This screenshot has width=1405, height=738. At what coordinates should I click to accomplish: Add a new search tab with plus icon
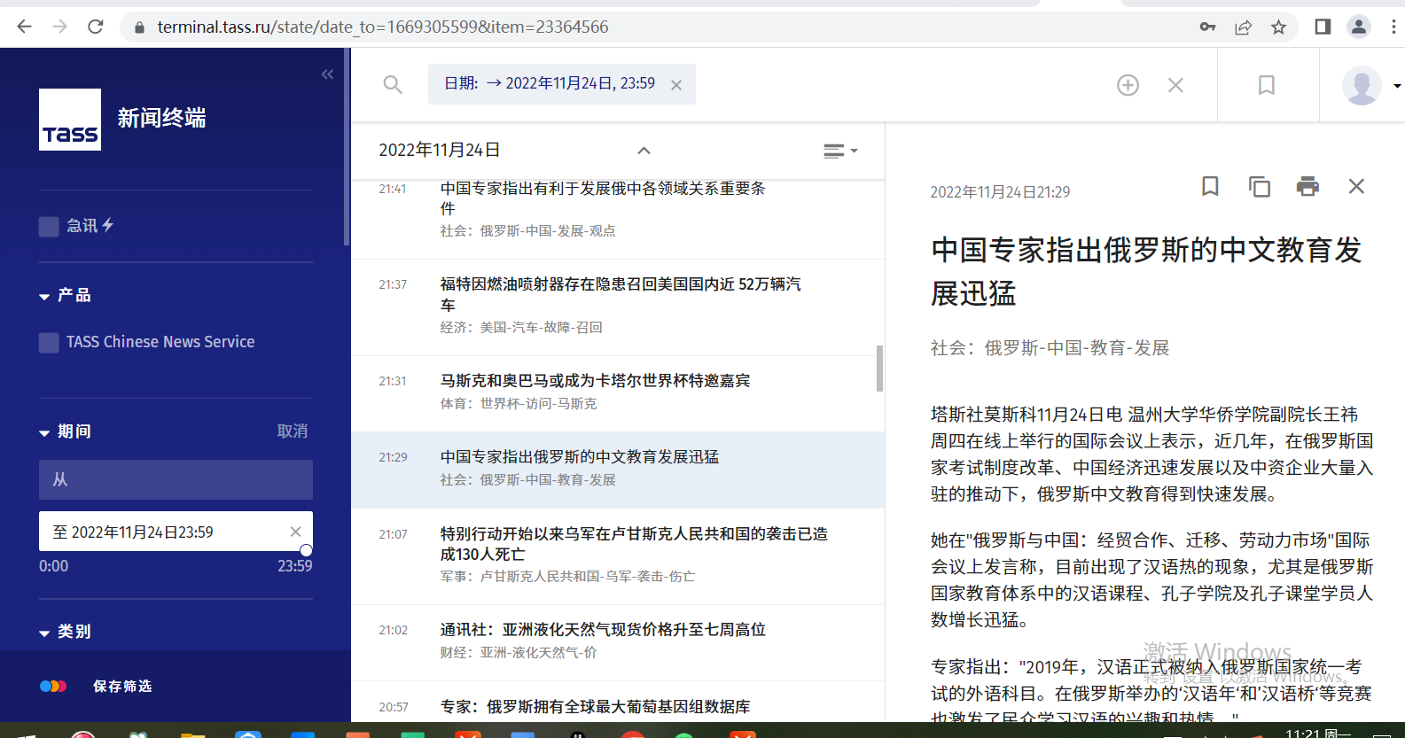[1128, 85]
